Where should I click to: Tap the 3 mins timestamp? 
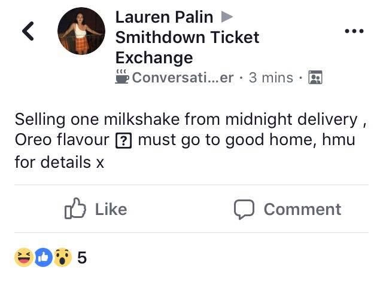point(271,78)
